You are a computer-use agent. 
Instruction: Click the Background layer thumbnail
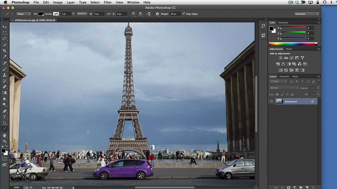pyautogui.click(x=279, y=101)
